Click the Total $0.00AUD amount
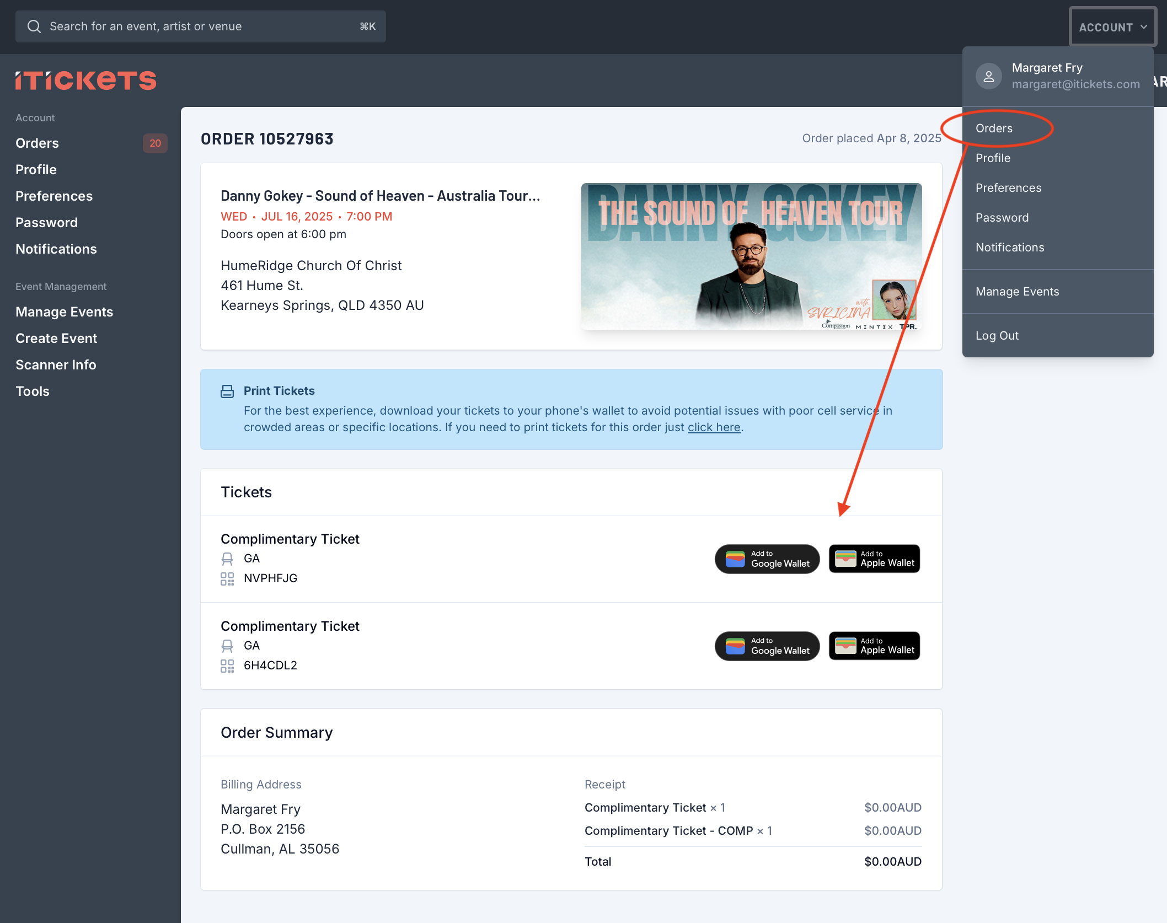Image resolution: width=1167 pixels, height=923 pixels. pos(892,862)
